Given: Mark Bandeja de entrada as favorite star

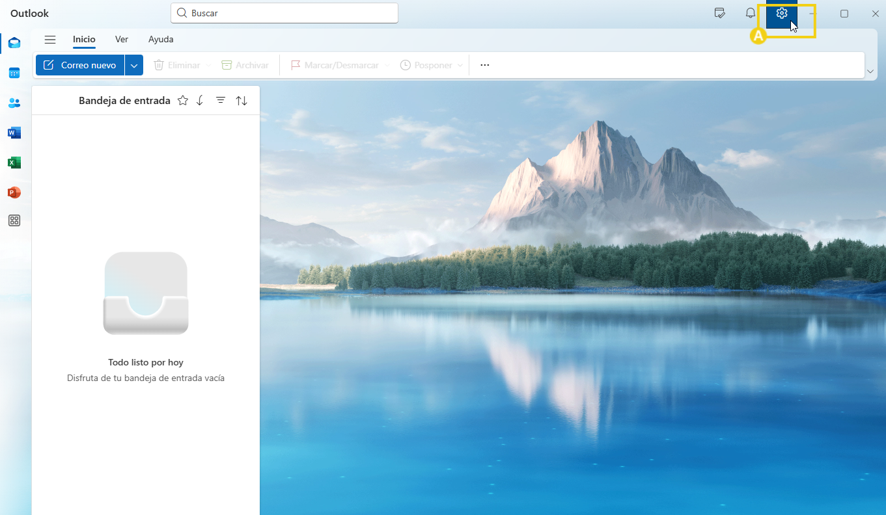Looking at the screenshot, I should click(x=183, y=100).
